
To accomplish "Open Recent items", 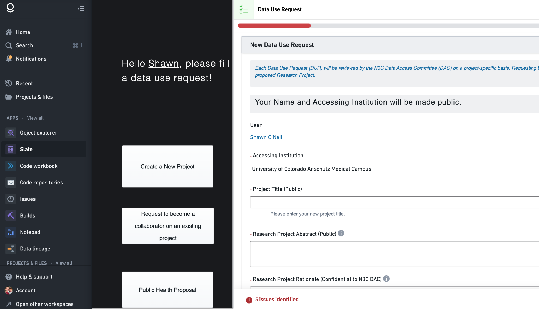I will tap(25, 83).
